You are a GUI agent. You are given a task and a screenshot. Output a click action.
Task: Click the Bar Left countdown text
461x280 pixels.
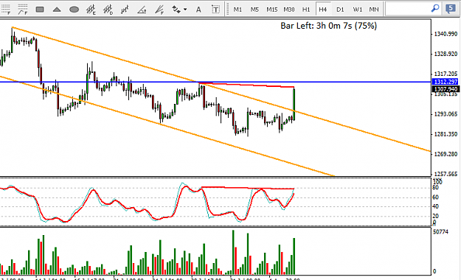(x=328, y=26)
